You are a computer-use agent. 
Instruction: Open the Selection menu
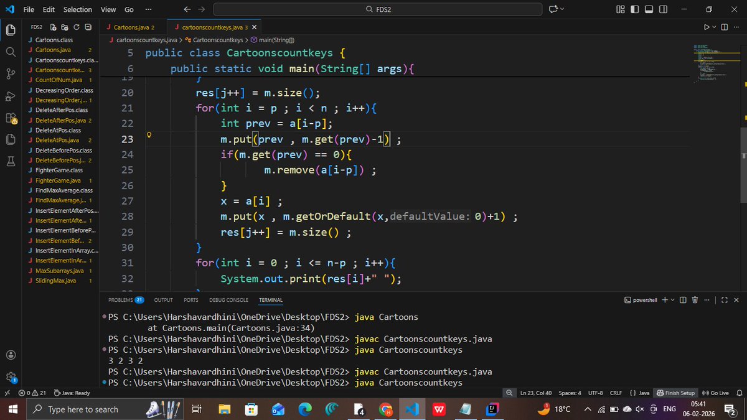(x=78, y=9)
